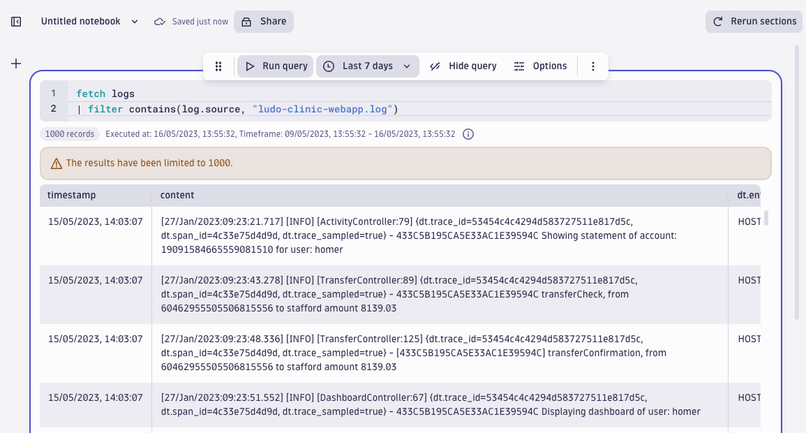The height and width of the screenshot is (433, 806).
Task: Click the table's vertical scrollbar
Action: pos(765,219)
